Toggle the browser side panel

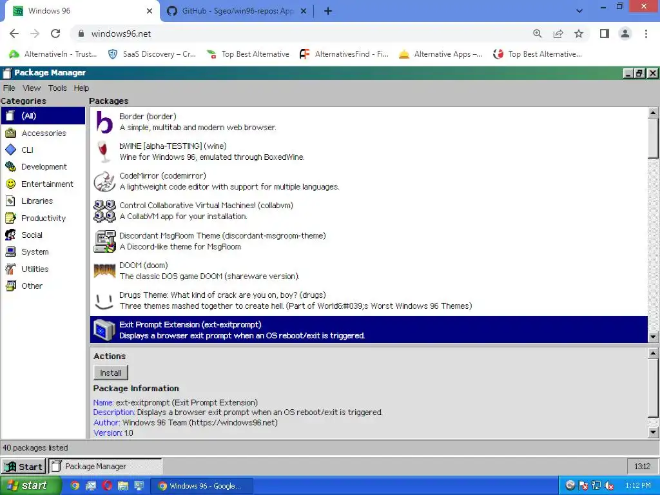click(x=605, y=34)
